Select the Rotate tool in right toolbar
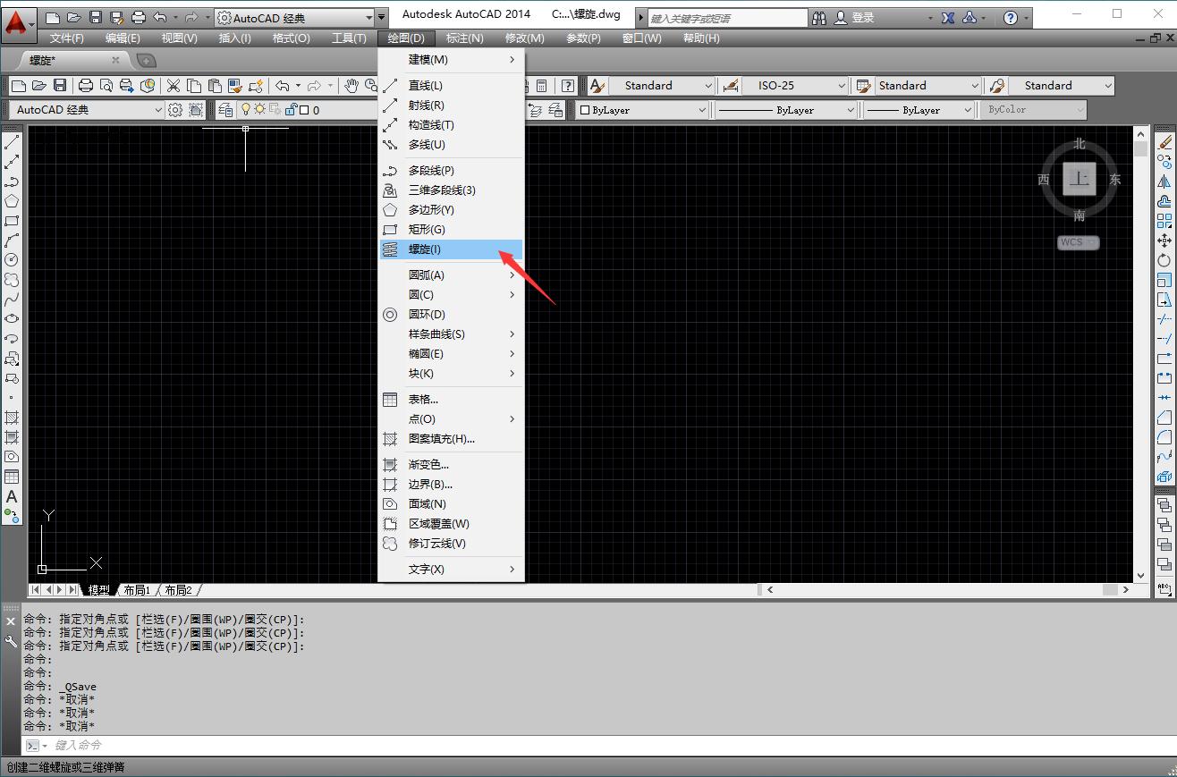The image size is (1177, 777). point(1164,260)
